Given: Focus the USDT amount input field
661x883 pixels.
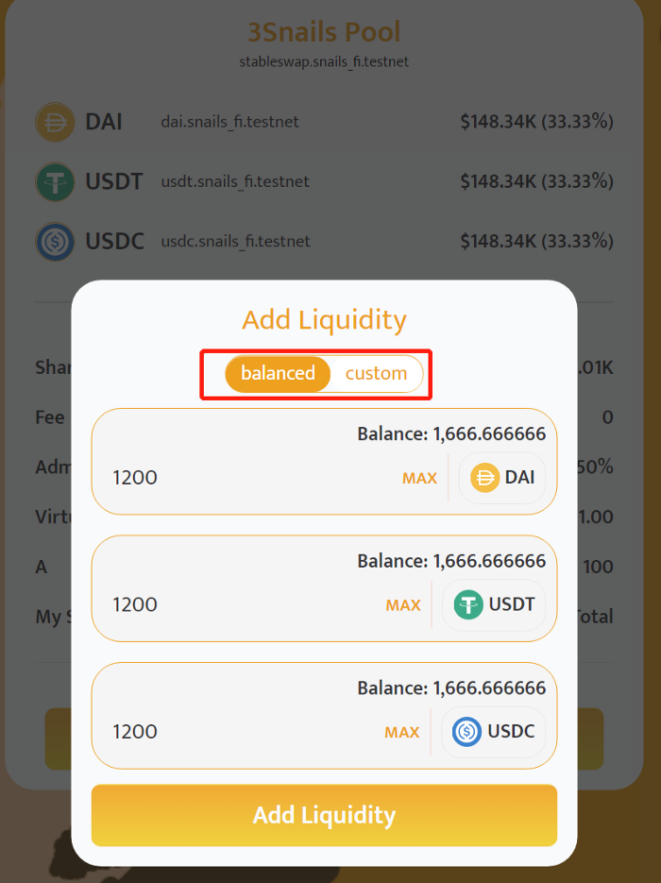Looking at the screenshot, I should coord(236,604).
